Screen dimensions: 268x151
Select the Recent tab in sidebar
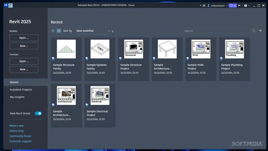point(26,82)
